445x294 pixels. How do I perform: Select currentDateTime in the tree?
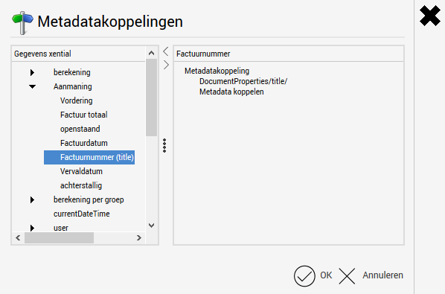(x=81, y=214)
